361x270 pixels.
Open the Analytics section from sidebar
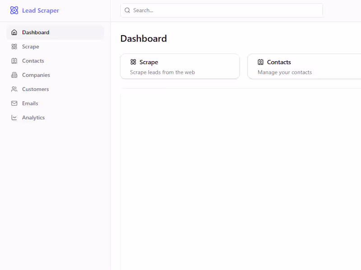click(x=34, y=117)
